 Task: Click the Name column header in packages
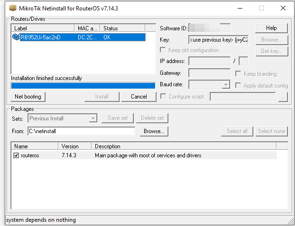tap(35, 146)
